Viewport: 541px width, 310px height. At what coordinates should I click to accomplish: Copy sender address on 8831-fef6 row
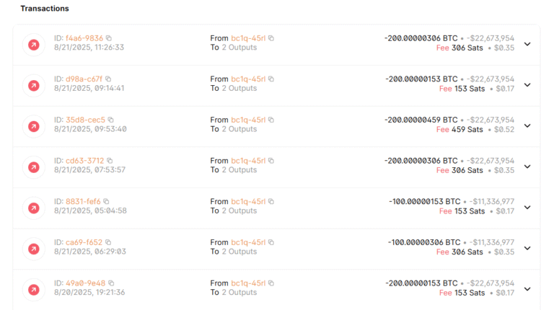[271, 201]
